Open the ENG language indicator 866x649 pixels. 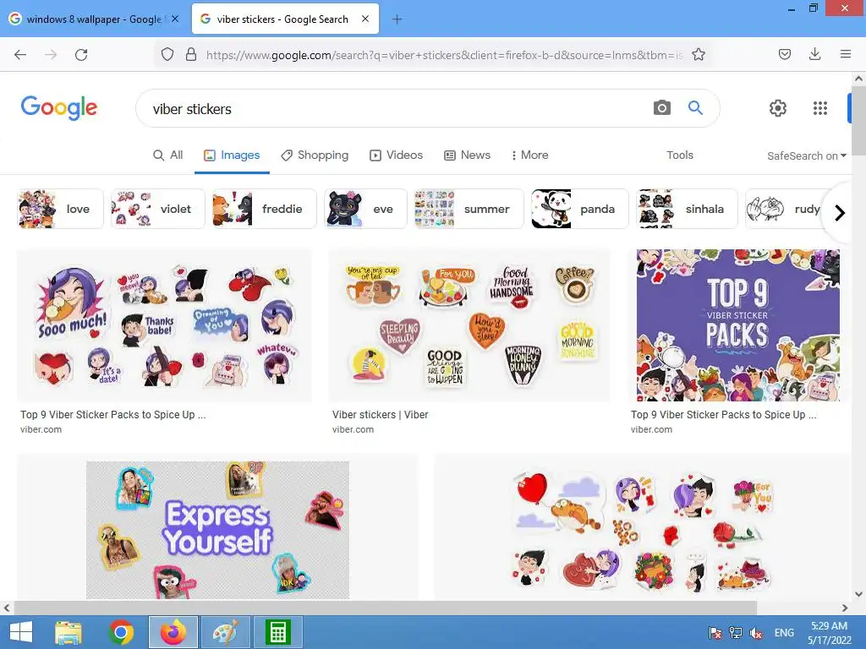click(784, 633)
